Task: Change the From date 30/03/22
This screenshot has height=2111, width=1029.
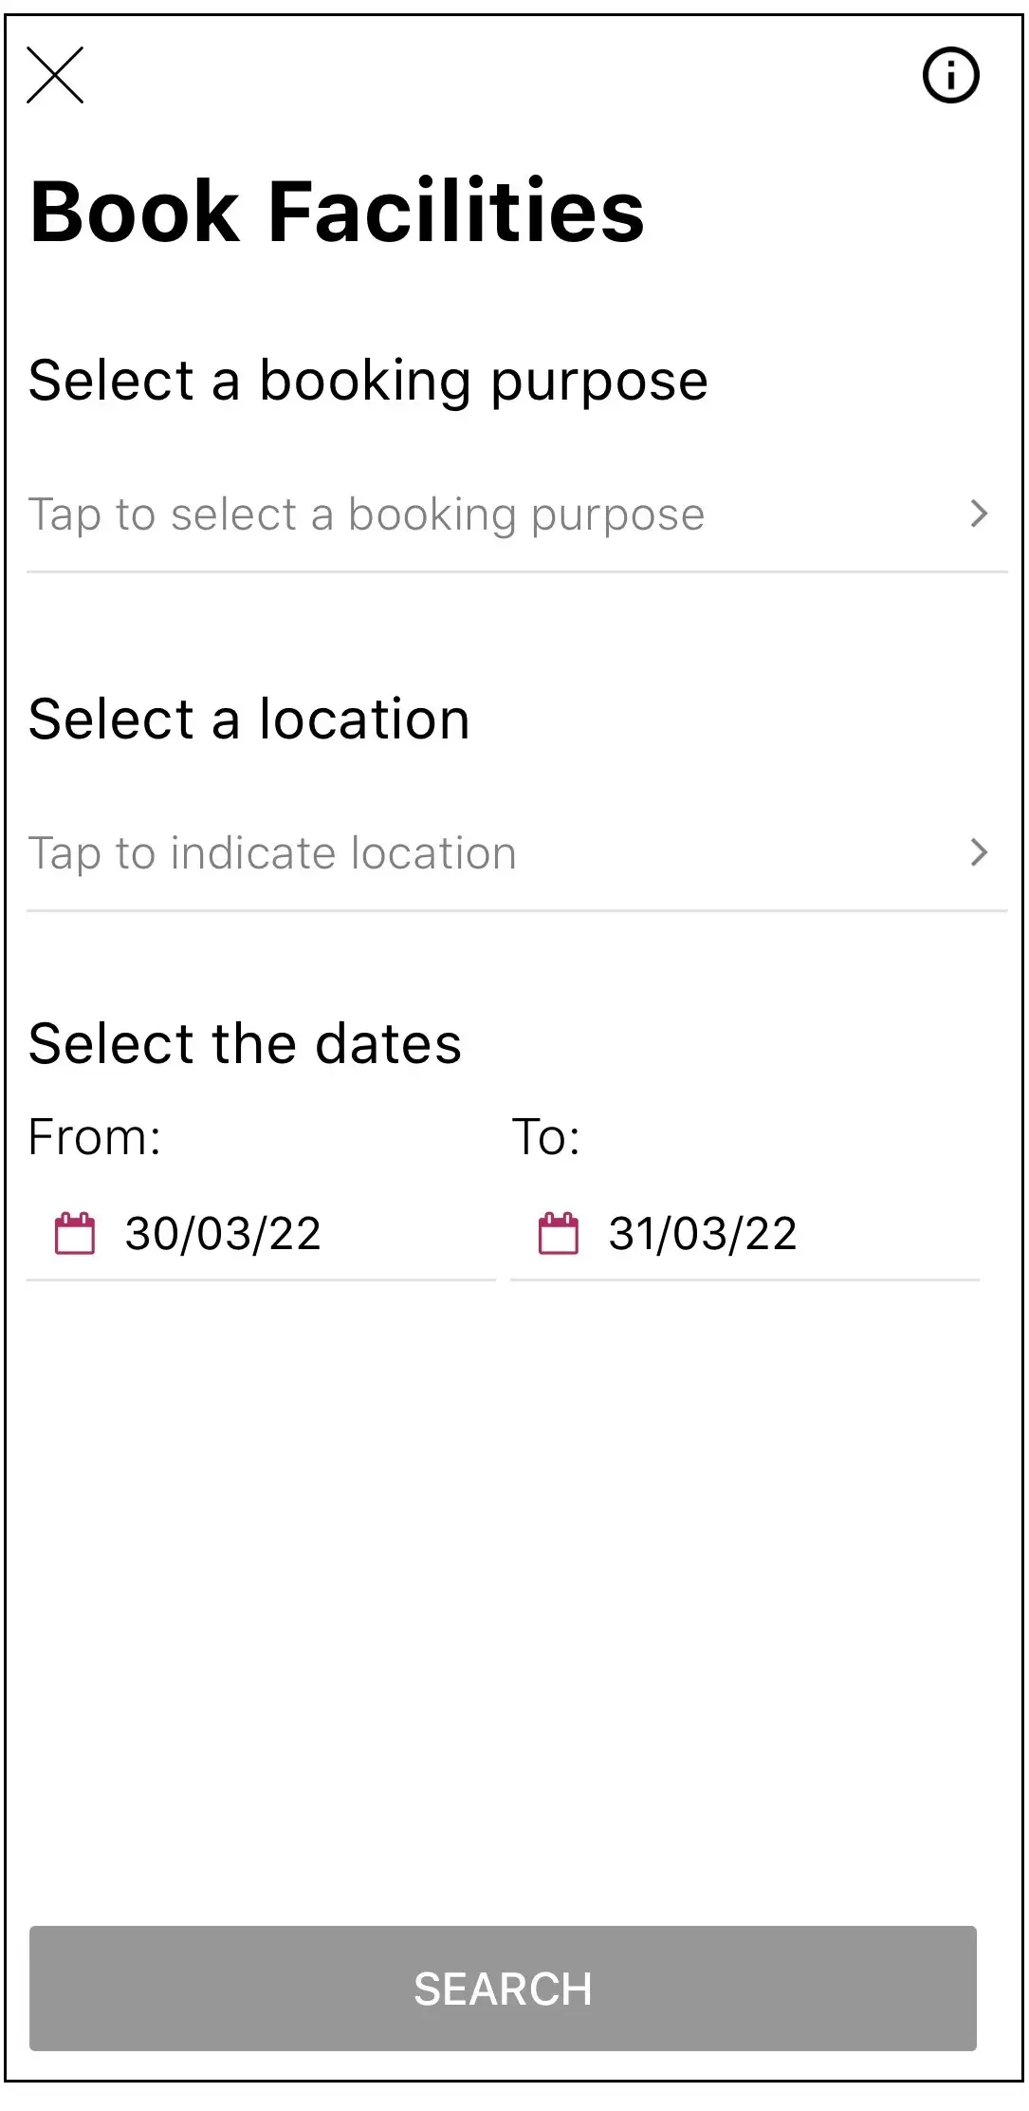Action: tap(223, 1234)
